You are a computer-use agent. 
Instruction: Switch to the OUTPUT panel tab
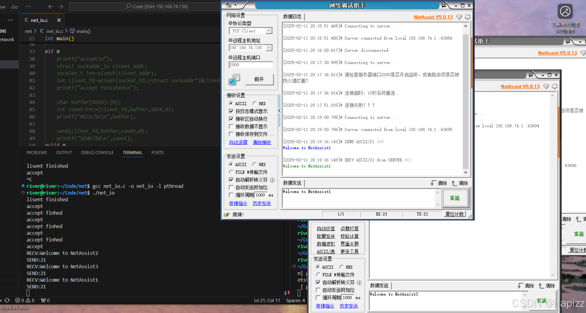64,153
